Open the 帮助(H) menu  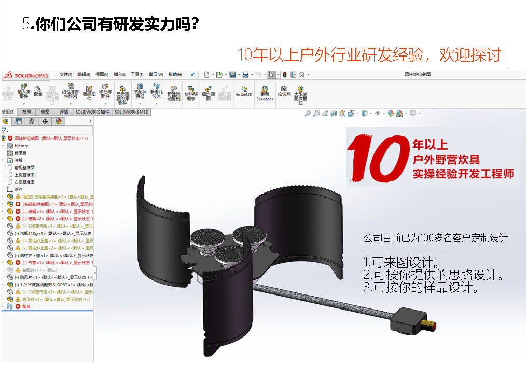(x=175, y=75)
